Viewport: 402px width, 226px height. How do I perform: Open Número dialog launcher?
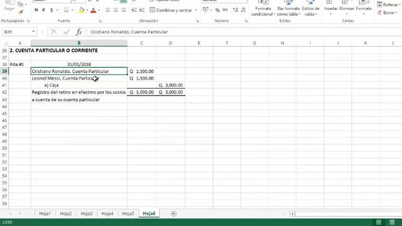[x=246, y=21]
